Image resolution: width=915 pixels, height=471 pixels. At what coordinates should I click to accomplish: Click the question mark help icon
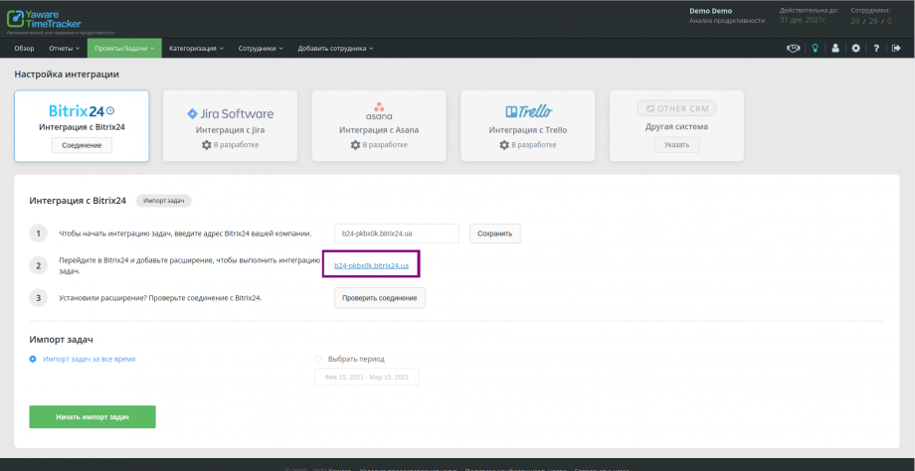click(876, 49)
